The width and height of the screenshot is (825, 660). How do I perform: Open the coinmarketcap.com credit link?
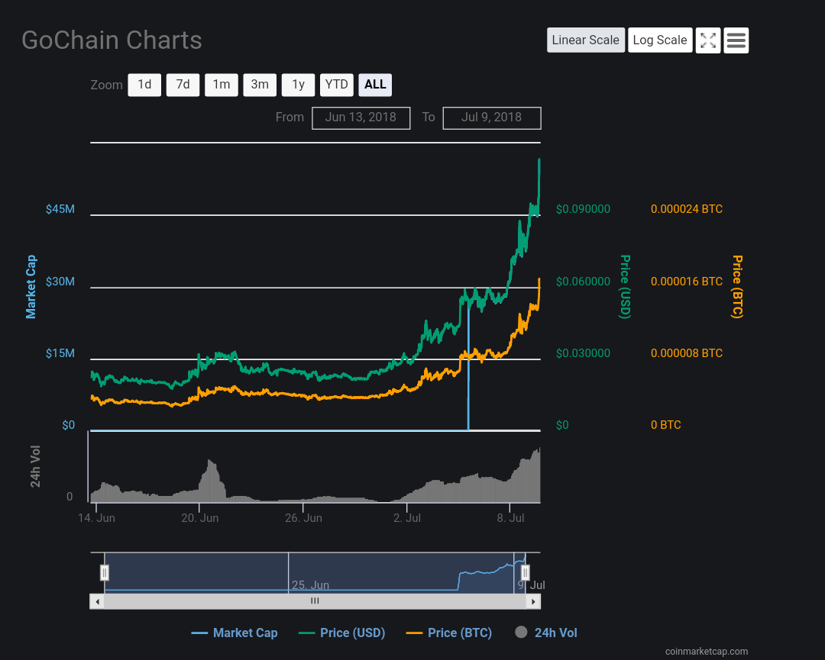(707, 652)
